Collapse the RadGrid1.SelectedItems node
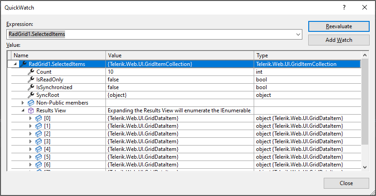 [15, 64]
